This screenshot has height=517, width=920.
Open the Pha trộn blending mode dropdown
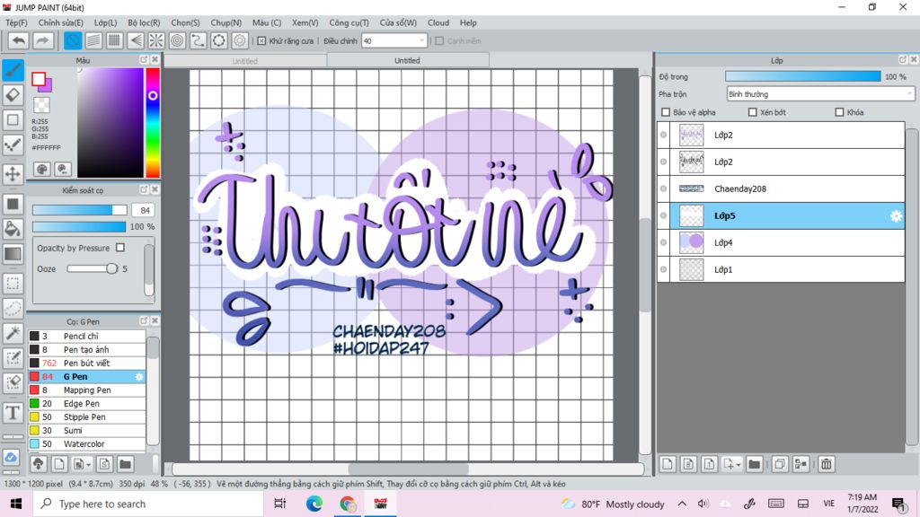pos(820,93)
